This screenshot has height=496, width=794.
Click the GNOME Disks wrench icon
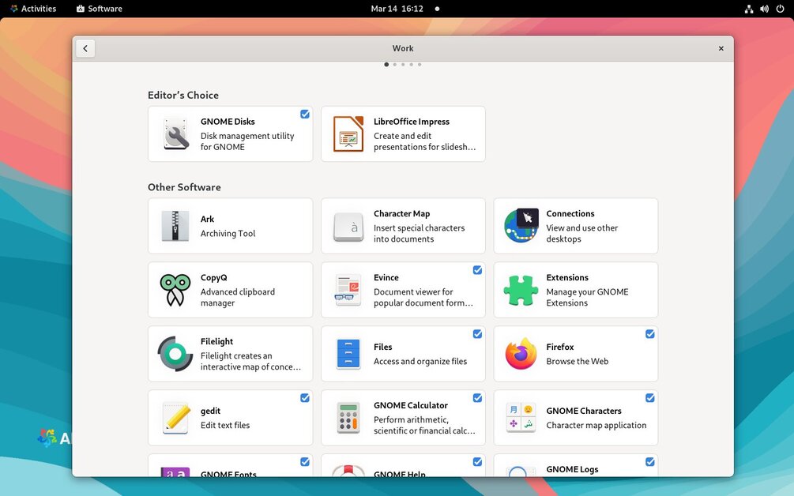[x=175, y=134]
